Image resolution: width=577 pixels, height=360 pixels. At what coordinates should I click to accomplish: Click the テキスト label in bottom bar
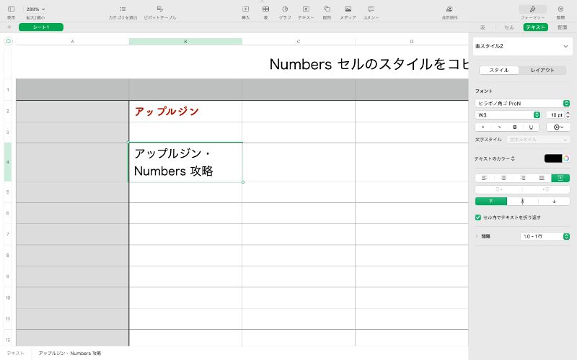(15, 353)
